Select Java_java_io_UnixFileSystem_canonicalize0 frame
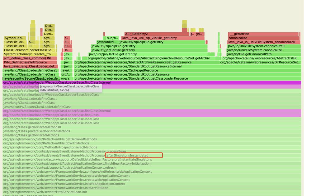This screenshot has width=330, height=196. pyautogui.click(x=263, y=42)
